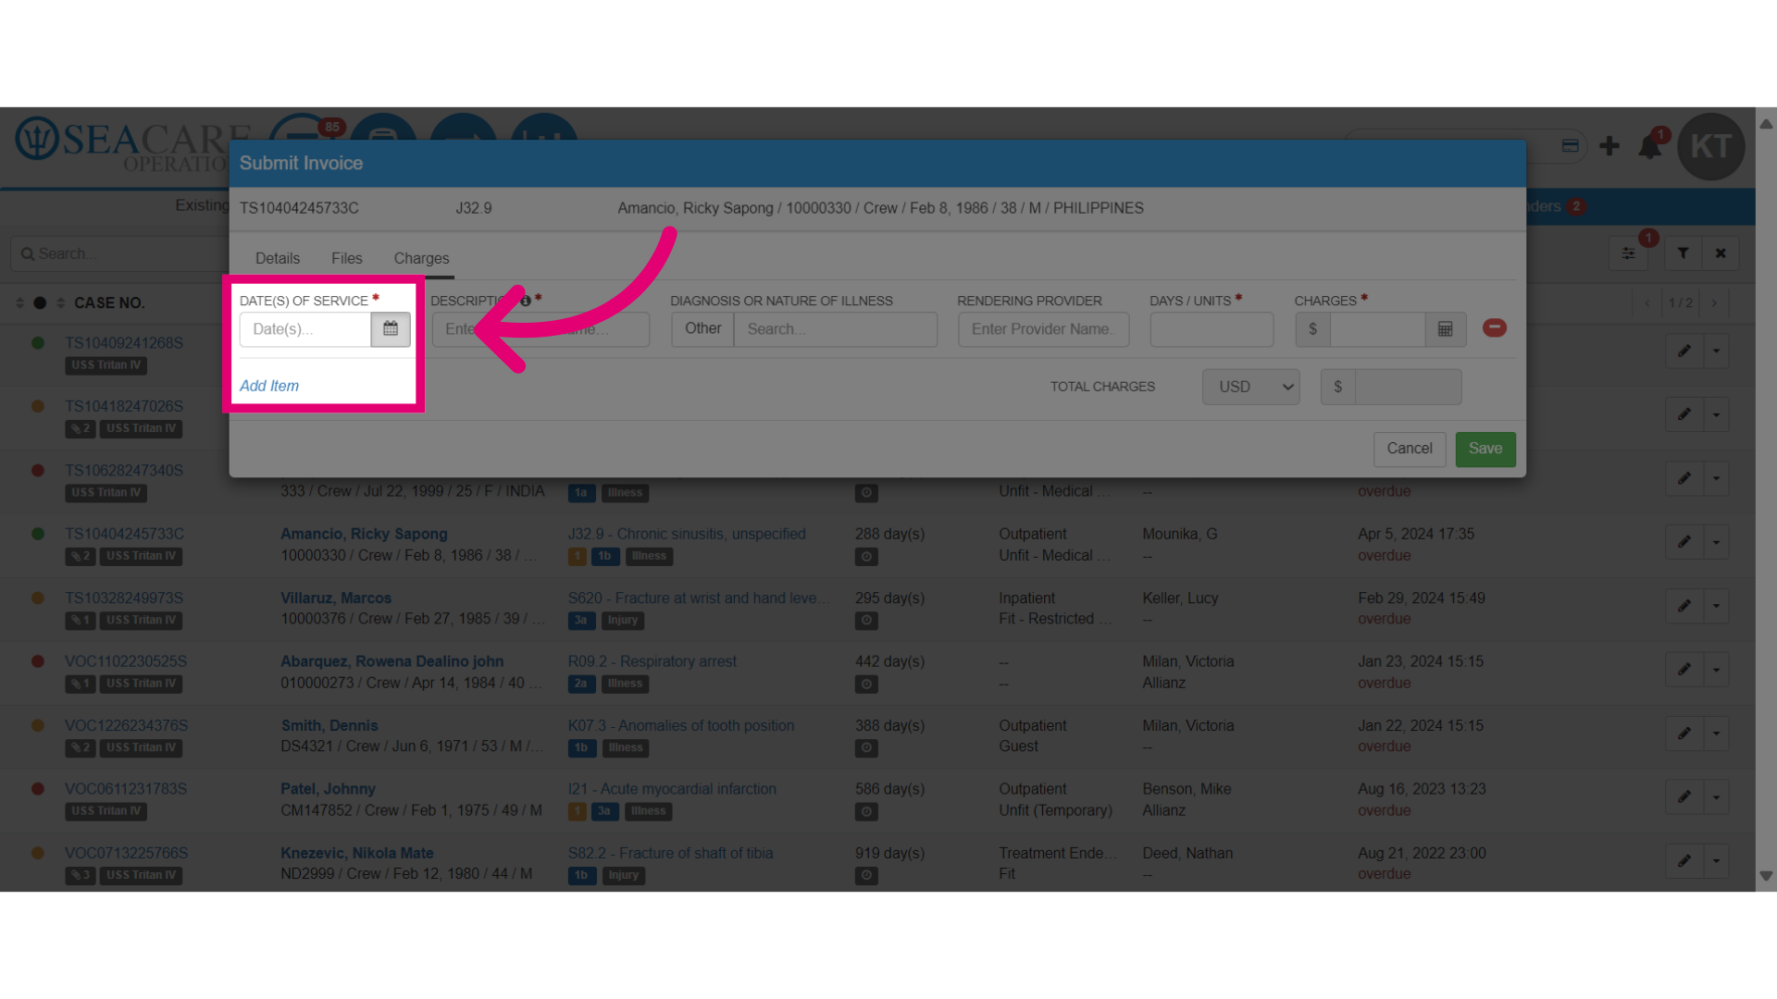Image resolution: width=1777 pixels, height=999 pixels.
Task: Open crew link Villaruz, Marcos
Action: point(336,598)
